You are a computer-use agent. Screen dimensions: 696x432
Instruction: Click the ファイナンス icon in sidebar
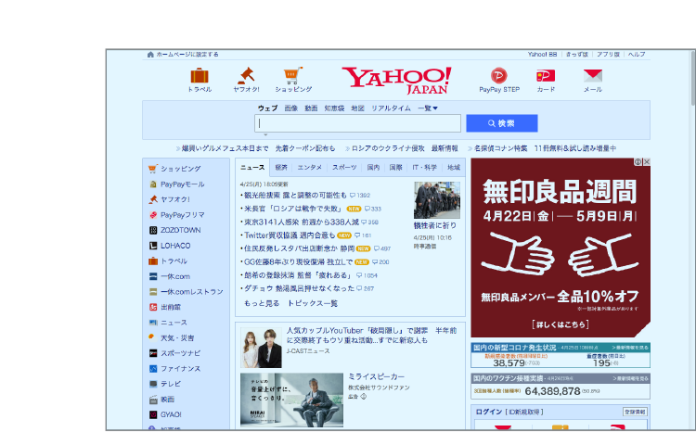point(153,369)
